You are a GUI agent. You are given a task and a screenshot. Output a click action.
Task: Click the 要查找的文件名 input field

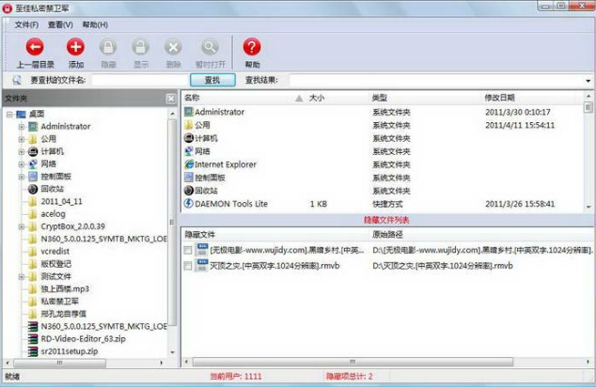pyautogui.click(x=139, y=80)
